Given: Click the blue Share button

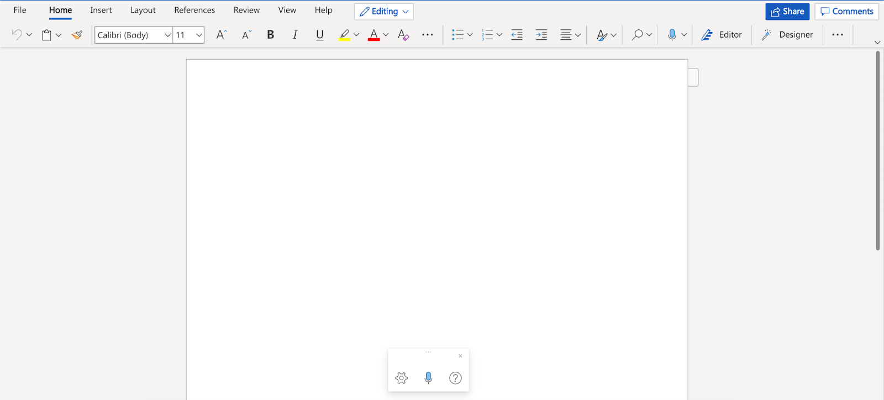Looking at the screenshot, I should pos(787,12).
